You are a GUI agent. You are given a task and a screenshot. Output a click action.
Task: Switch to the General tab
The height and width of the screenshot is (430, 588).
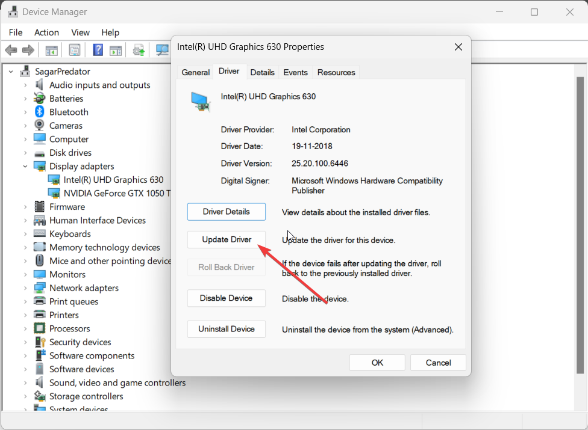pyautogui.click(x=195, y=72)
